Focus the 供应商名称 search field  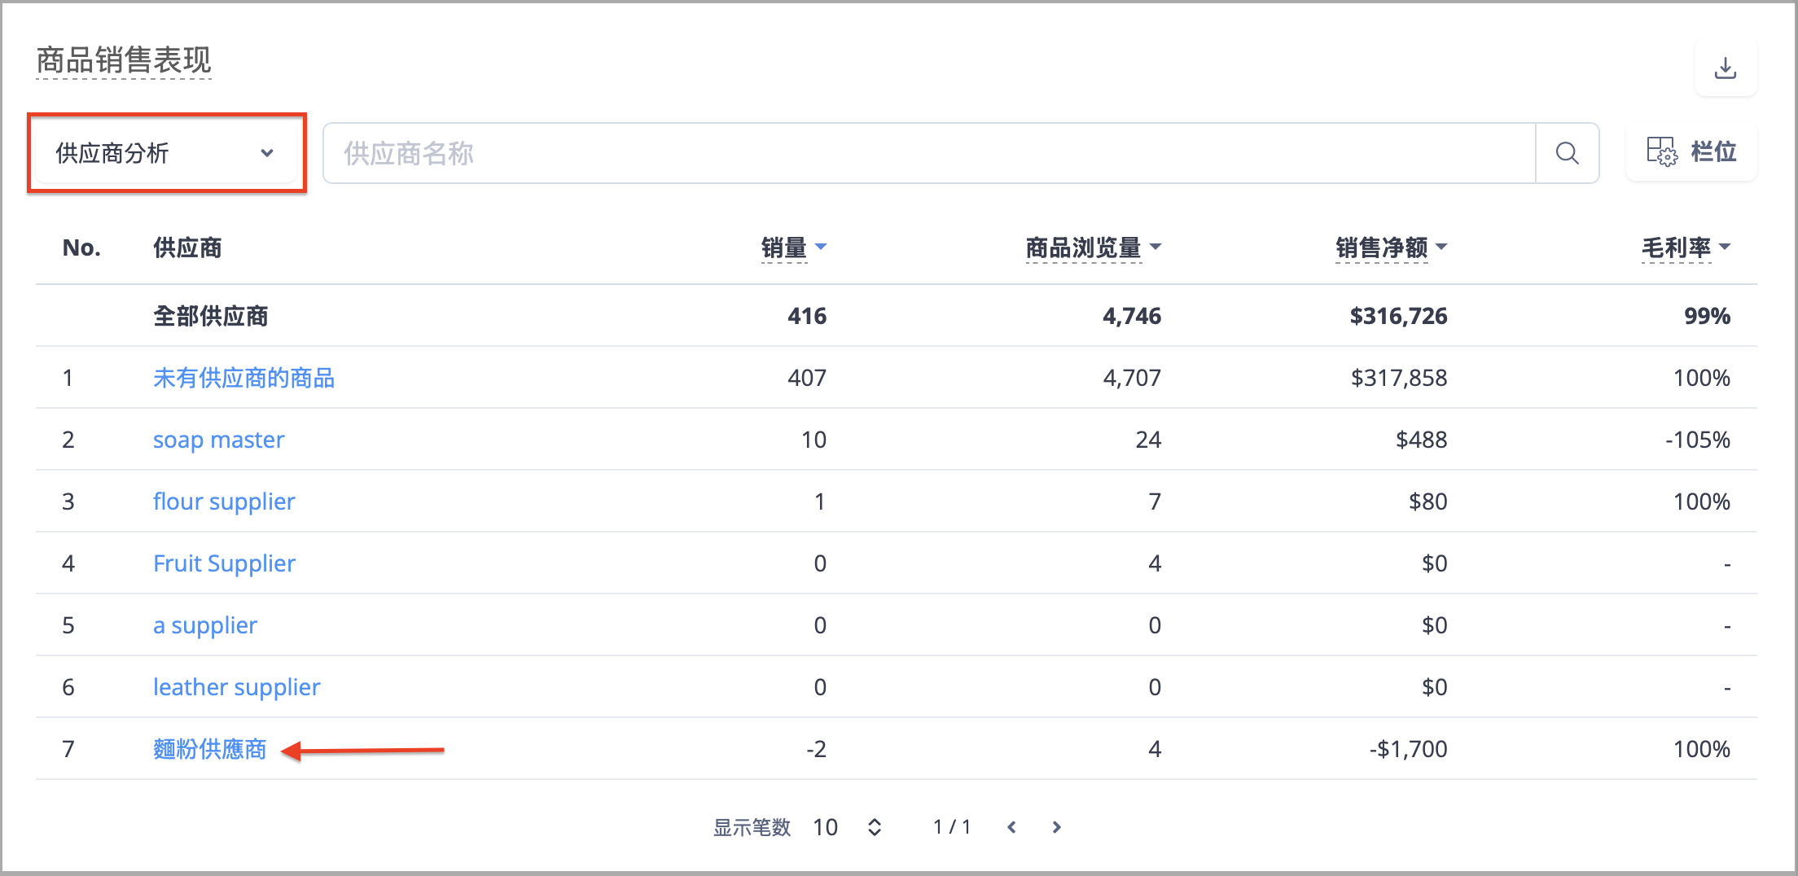(929, 153)
